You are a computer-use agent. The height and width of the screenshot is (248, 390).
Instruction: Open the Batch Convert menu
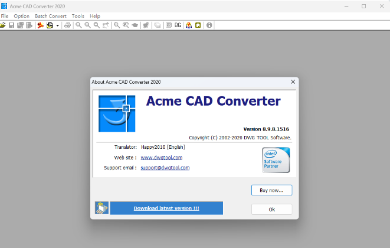(50, 16)
